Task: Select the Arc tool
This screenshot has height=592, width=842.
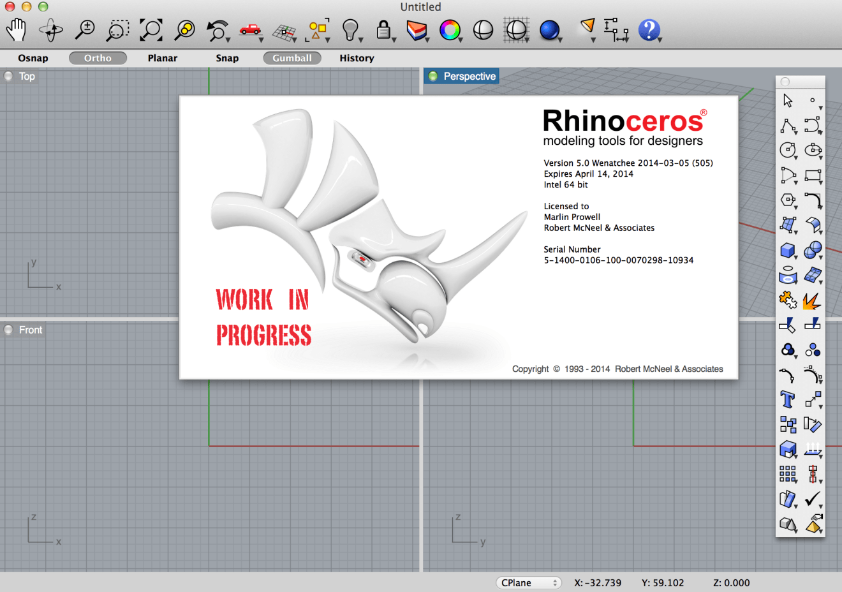Action: tap(788, 175)
